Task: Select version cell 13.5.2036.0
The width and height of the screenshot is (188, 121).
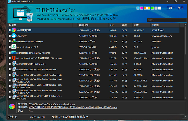Action: (x=139, y=30)
